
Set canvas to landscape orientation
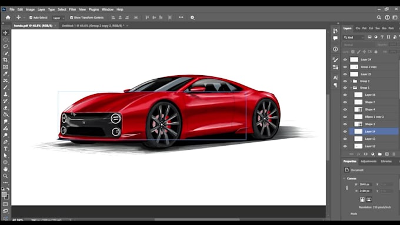point(369,200)
